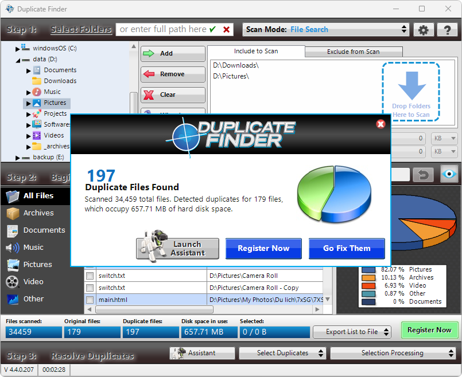Clear entered path with red X

(x=226, y=29)
